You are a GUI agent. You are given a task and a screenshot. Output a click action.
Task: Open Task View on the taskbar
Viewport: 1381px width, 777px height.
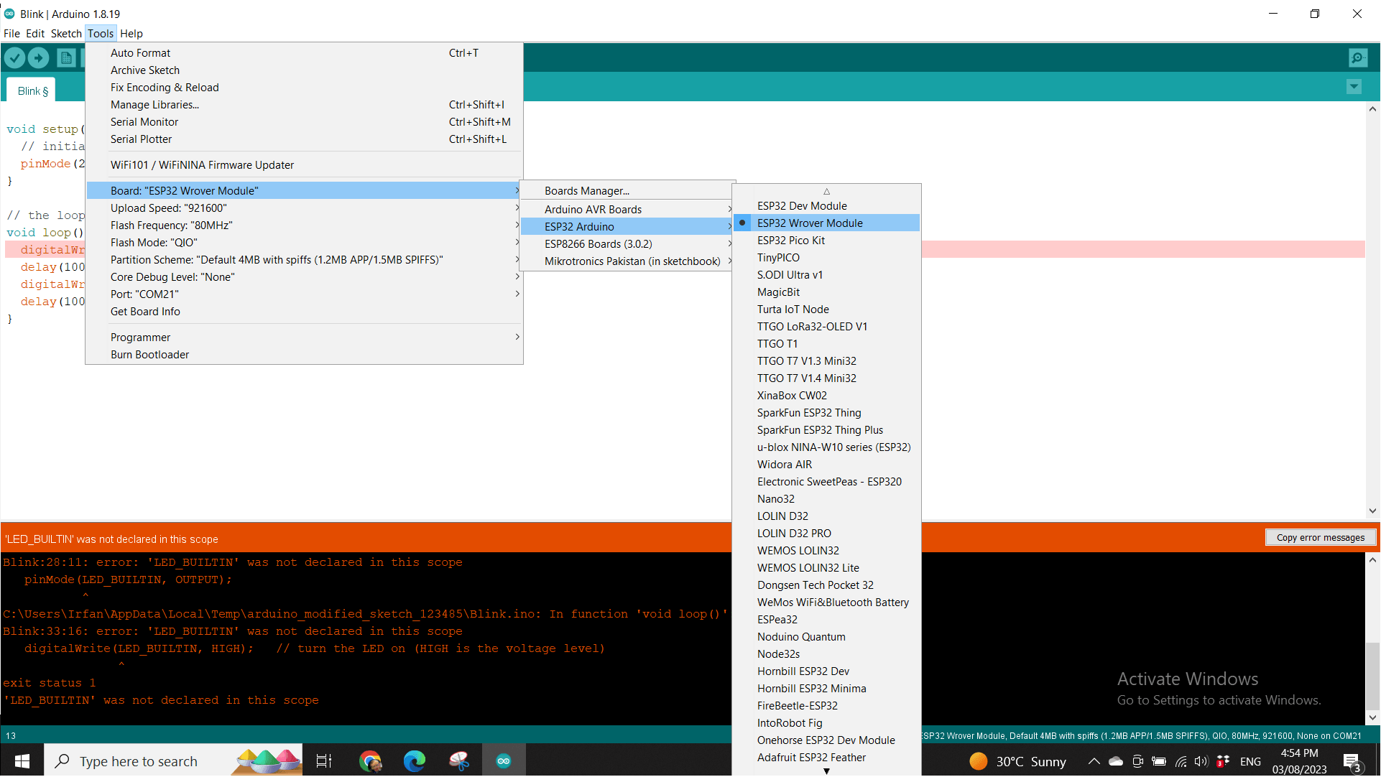pyautogui.click(x=324, y=760)
